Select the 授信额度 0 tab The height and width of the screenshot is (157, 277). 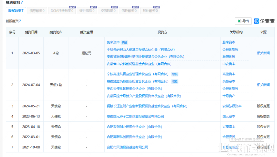tap(108, 11)
